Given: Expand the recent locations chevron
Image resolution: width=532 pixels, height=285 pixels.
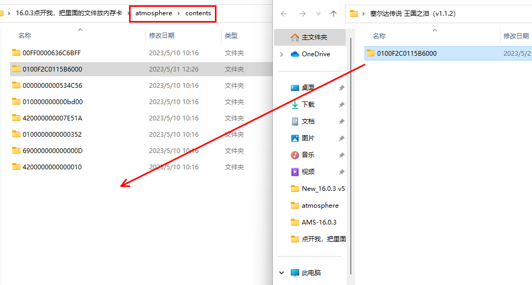Looking at the screenshot, I should point(318,14).
